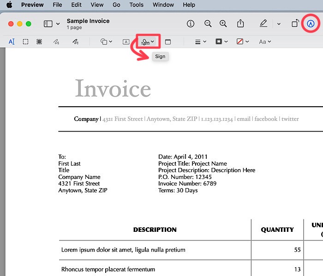Zoom in on the document

coord(223,23)
